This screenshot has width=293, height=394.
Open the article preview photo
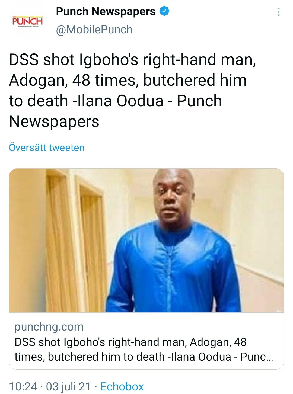pos(146,240)
